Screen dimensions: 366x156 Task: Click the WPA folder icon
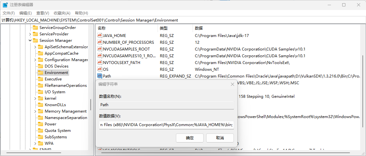(41, 143)
